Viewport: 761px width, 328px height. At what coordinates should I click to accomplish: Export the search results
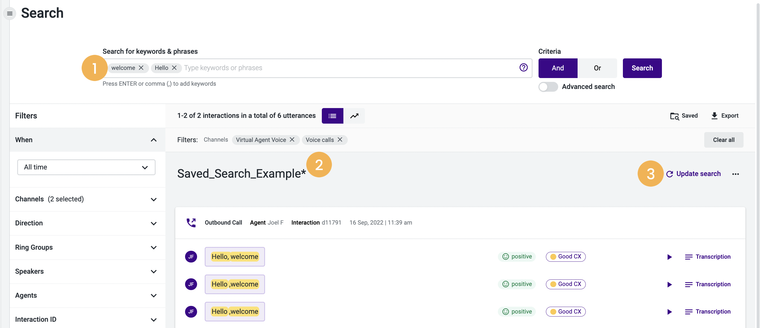(x=725, y=115)
